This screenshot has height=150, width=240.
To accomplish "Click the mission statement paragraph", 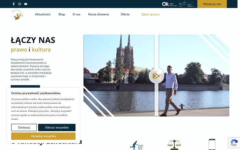I will point(31,69).
